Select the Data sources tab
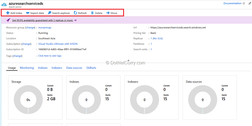Viewport: 252px width, 126px height. coord(74,68)
